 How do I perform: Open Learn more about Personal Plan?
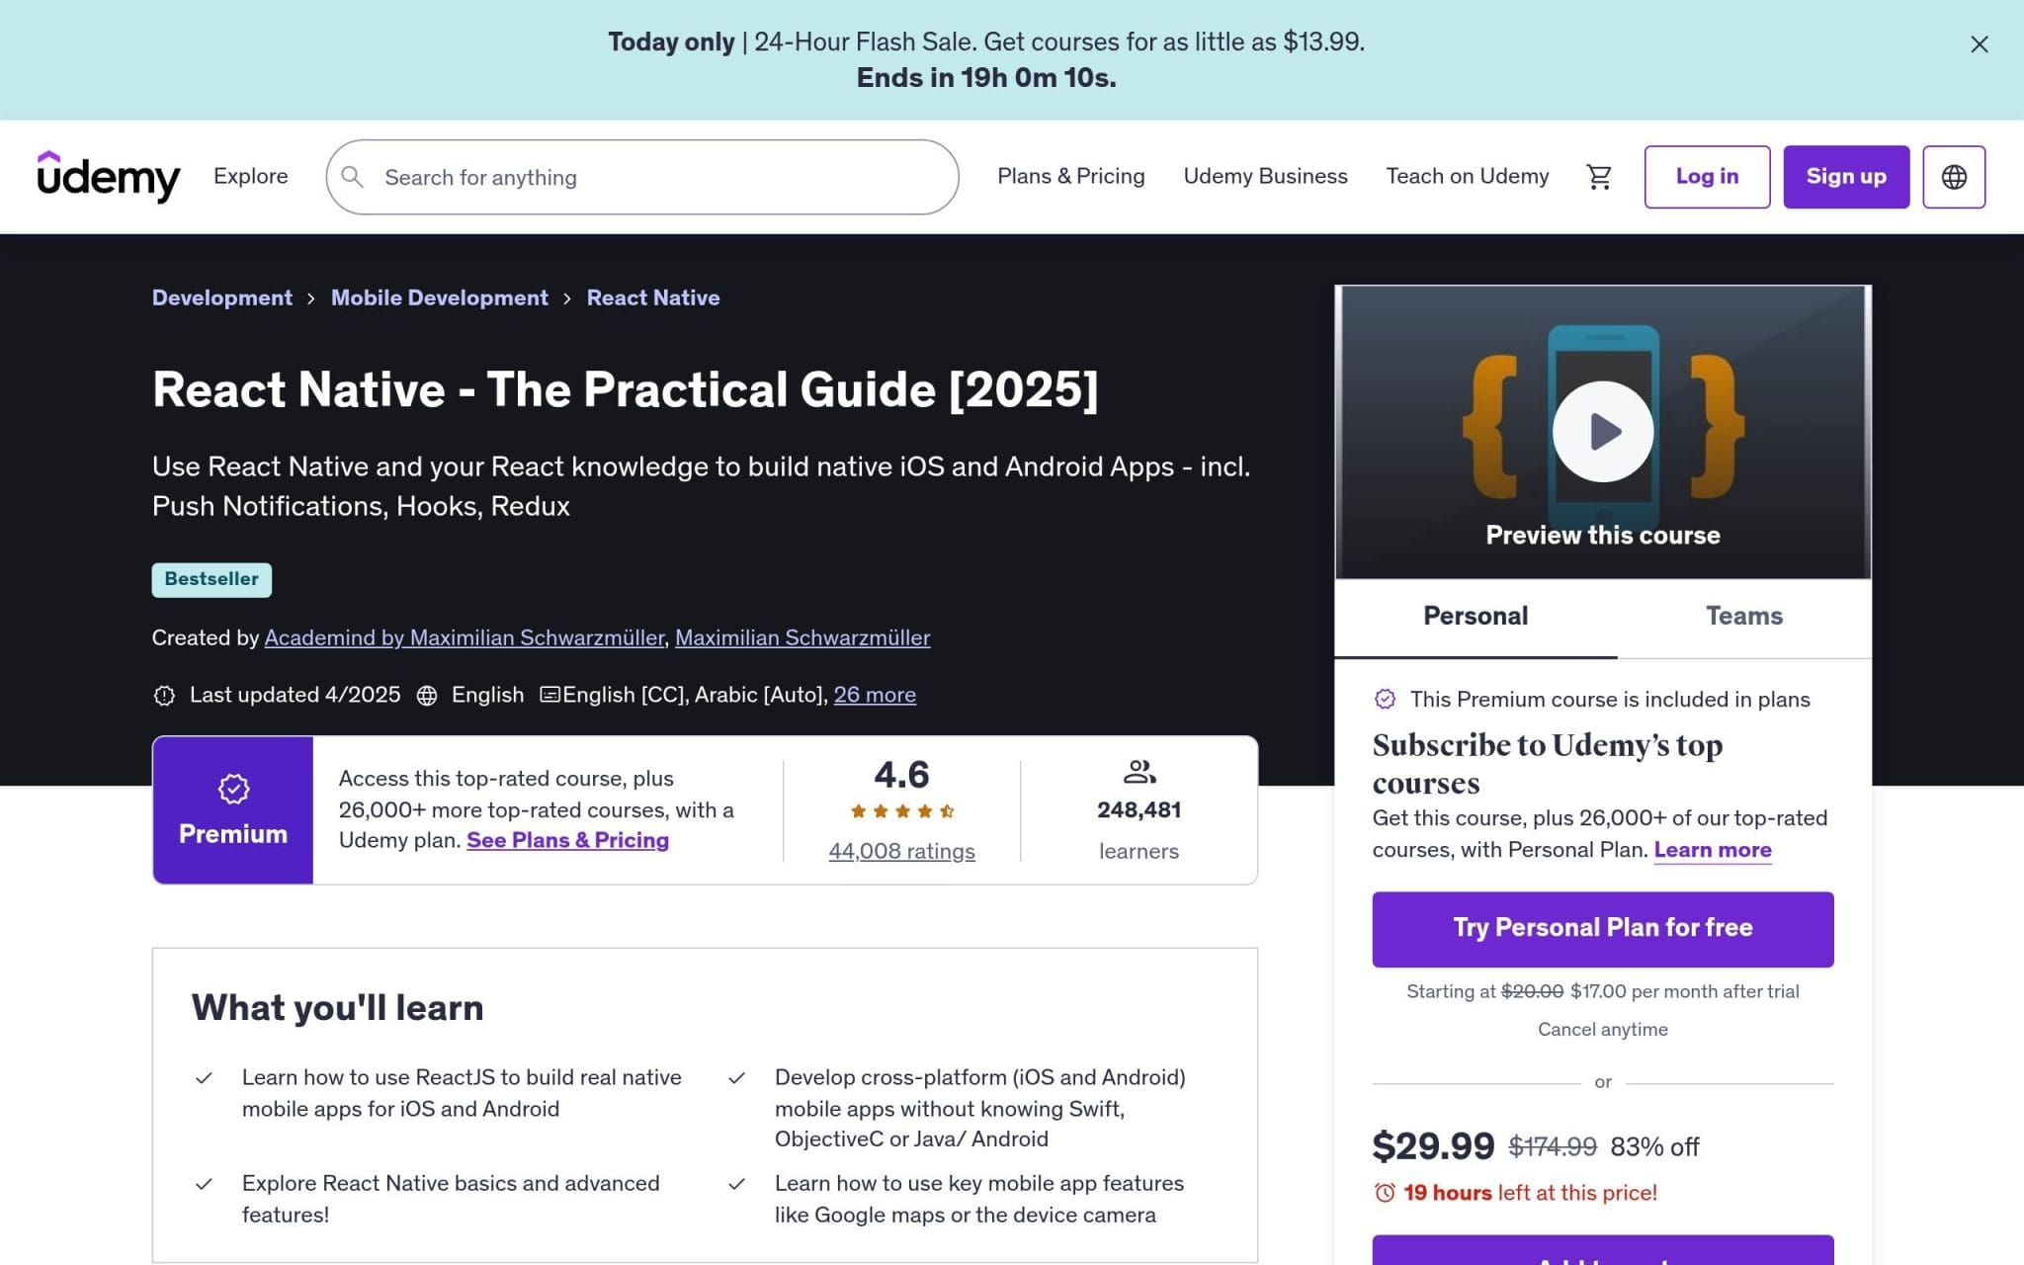click(1712, 850)
